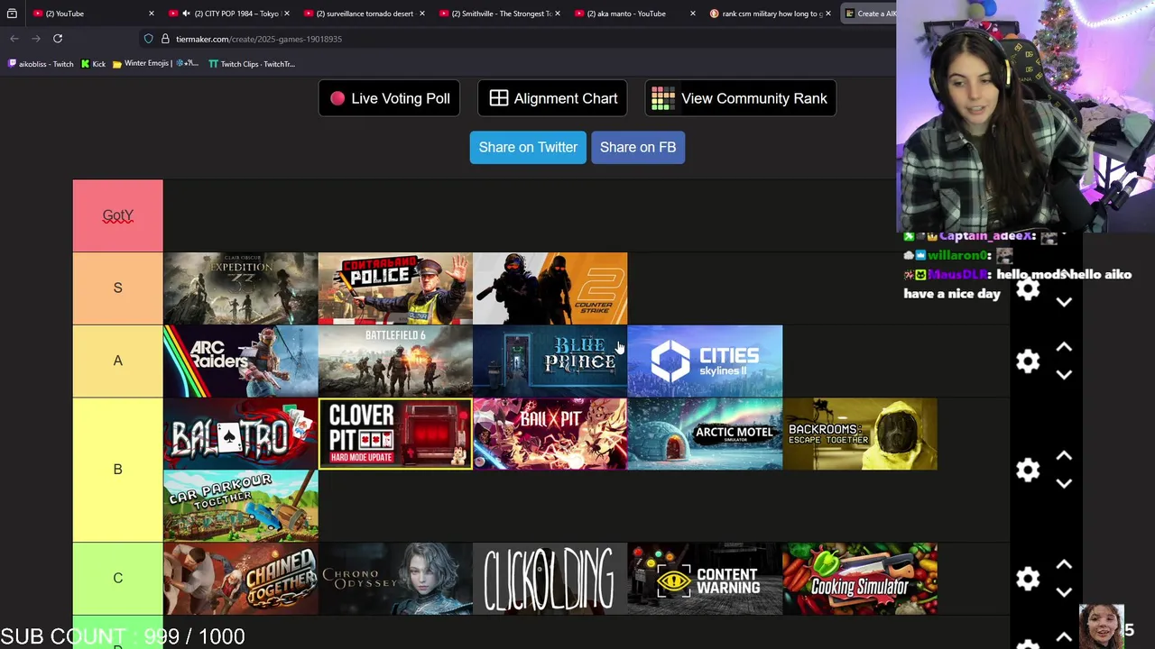Mute the CITY POP tab audio icon
1155x649 pixels.
click(186, 14)
